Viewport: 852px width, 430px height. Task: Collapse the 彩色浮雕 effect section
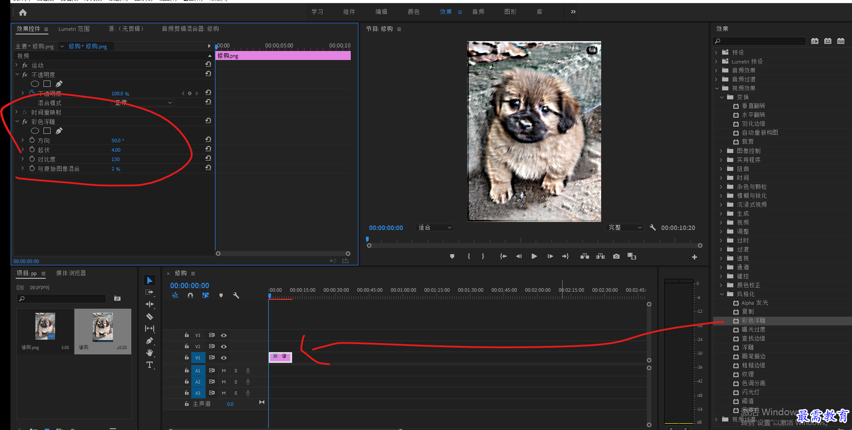17,122
